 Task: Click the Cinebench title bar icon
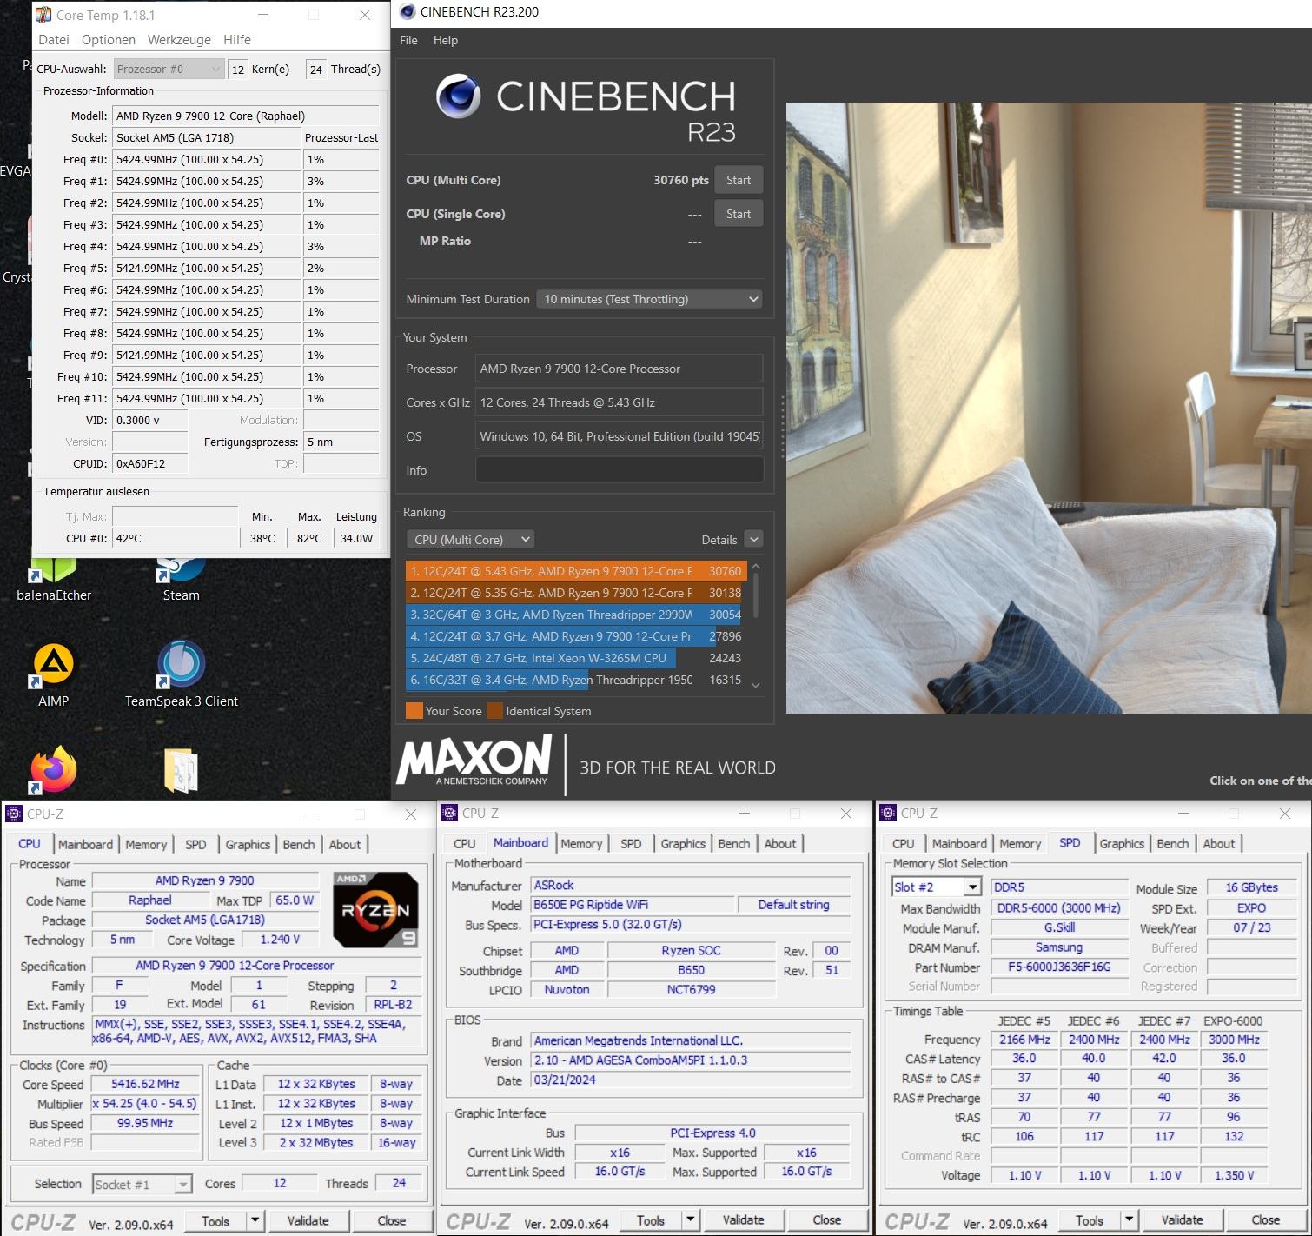tap(407, 12)
